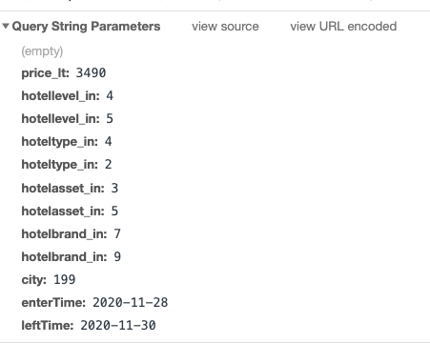The image size is (430, 343).
Task: Collapse the Query String Parameters section
Action: point(6,26)
